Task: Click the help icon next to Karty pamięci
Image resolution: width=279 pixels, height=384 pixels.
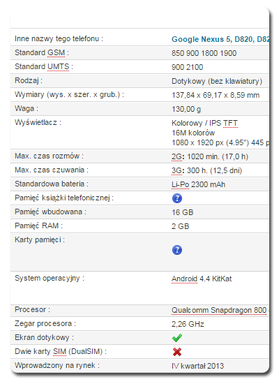Action: coord(177,250)
